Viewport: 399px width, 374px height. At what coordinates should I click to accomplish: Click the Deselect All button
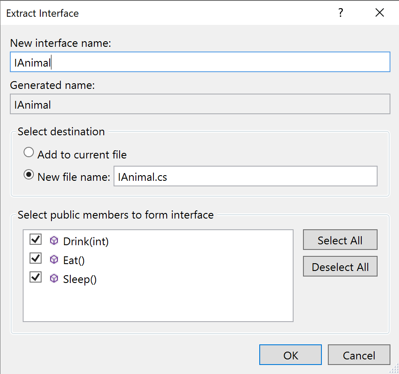coord(340,266)
